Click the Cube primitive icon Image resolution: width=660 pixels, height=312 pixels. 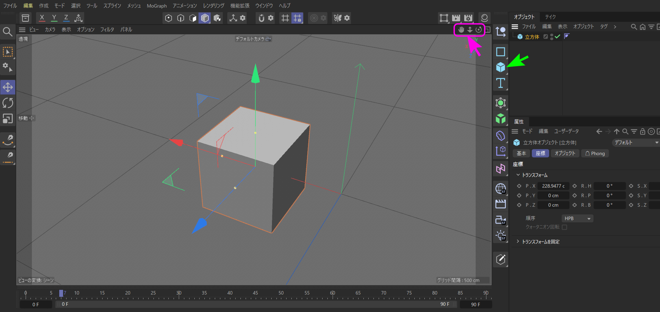(500, 67)
